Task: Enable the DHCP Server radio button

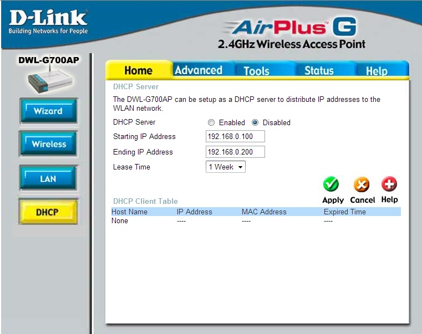Action: [x=211, y=122]
